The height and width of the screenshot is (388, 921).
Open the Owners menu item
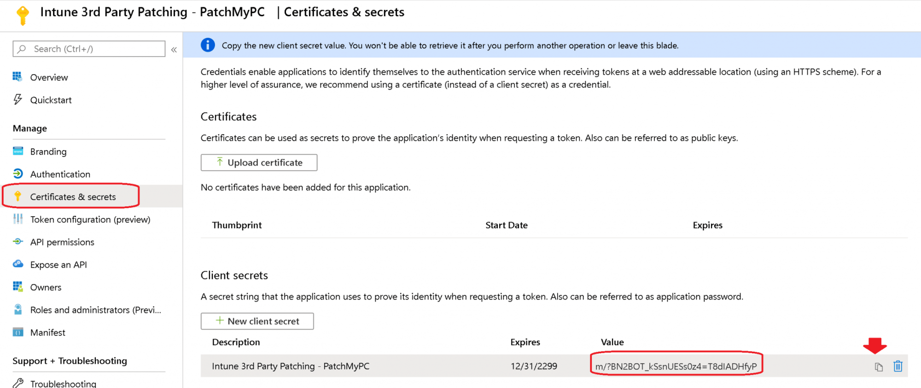click(x=46, y=287)
